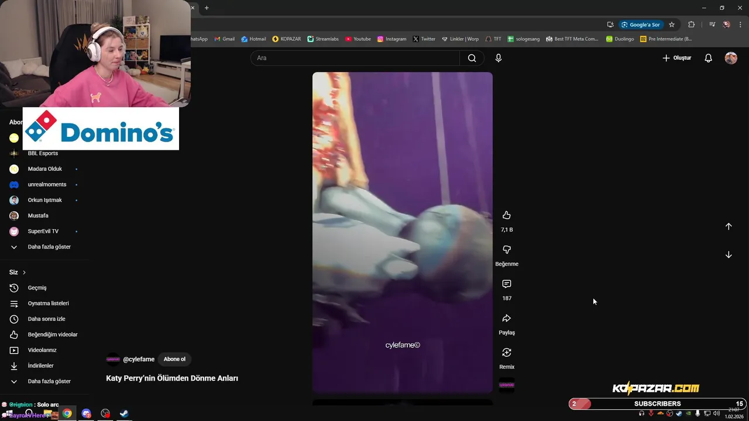
Task: Click the Steam taskbar icon
Action: pyautogui.click(x=124, y=413)
